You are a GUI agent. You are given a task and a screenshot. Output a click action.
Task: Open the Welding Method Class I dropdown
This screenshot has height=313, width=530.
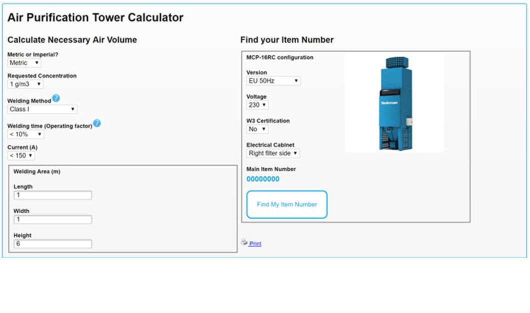click(x=42, y=109)
